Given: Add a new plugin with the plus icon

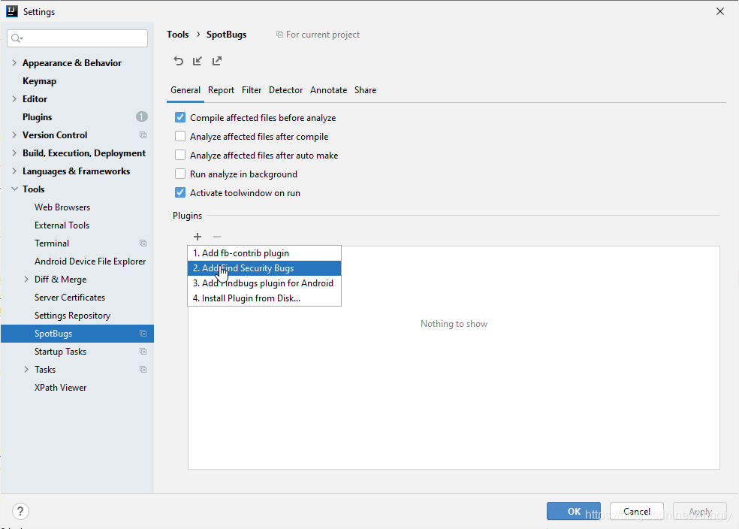Looking at the screenshot, I should [x=198, y=236].
